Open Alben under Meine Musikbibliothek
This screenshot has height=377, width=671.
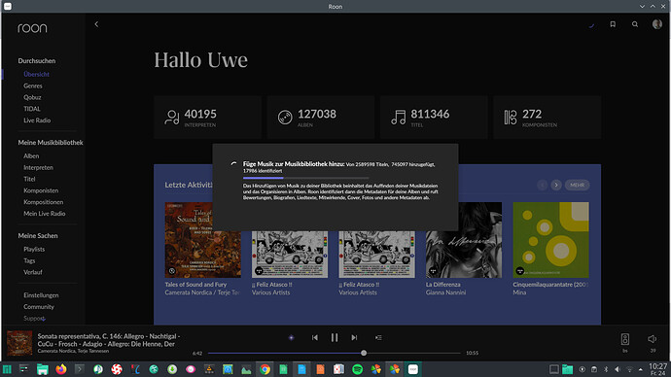[x=31, y=156]
